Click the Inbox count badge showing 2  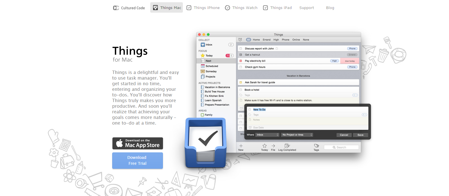point(231,45)
